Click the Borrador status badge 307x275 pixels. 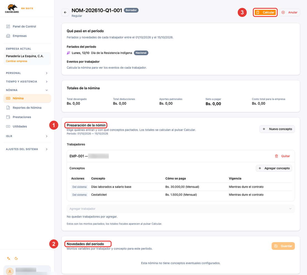[x=131, y=10]
